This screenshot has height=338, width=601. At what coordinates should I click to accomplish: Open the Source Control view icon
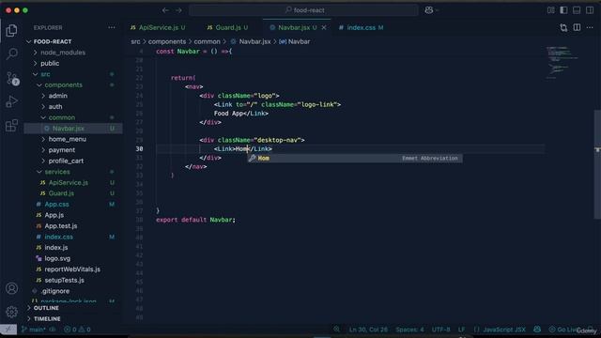point(11,78)
